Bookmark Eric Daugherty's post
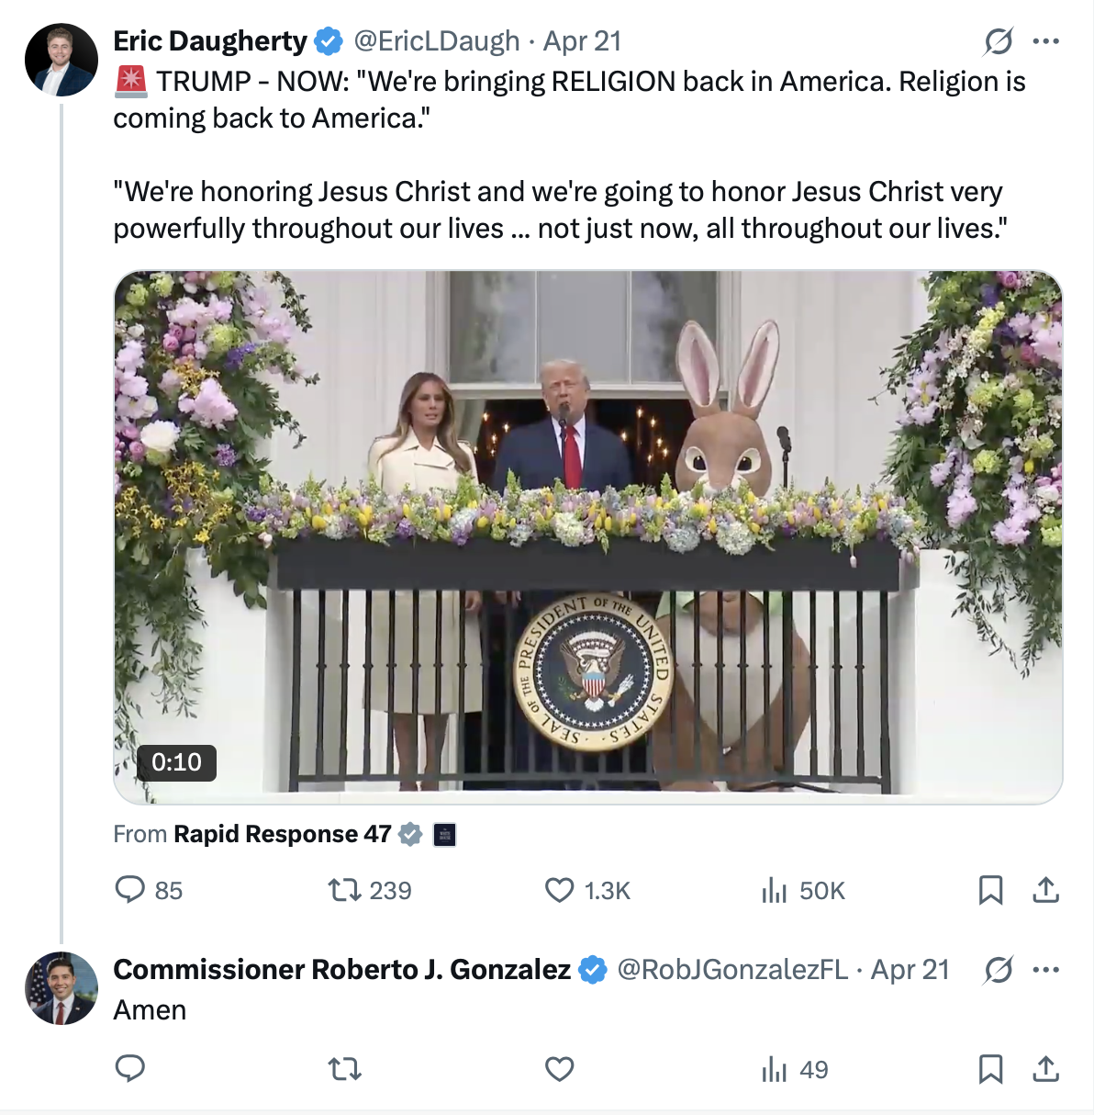The height and width of the screenshot is (1115, 1094). [990, 890]
